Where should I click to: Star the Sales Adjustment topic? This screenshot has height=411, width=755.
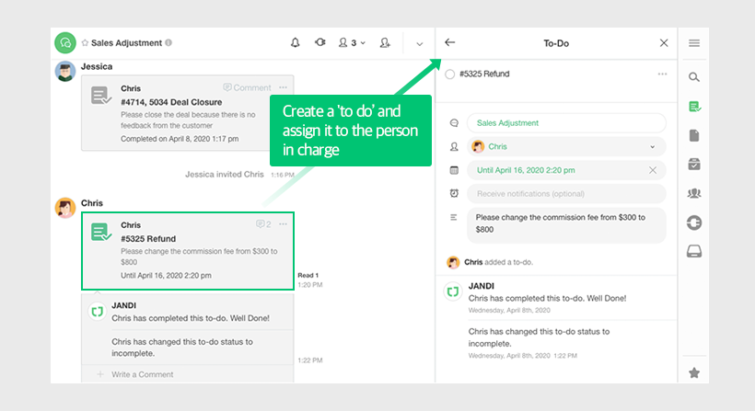click(85, 43)
